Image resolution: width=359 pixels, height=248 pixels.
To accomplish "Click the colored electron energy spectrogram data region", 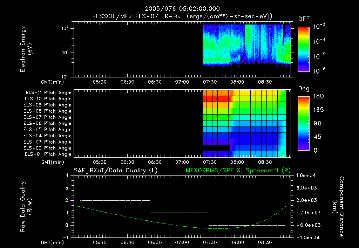I will click(247, 46).
